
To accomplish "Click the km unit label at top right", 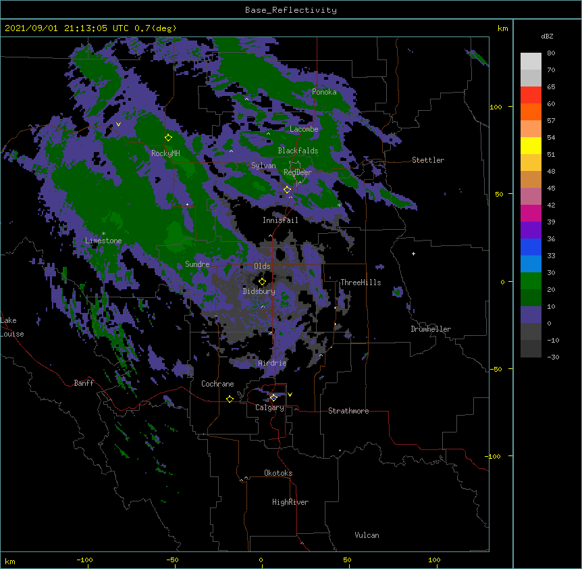I will point(502,28).
